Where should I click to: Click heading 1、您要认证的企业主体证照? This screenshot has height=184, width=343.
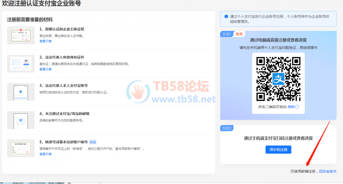[62, 29]
